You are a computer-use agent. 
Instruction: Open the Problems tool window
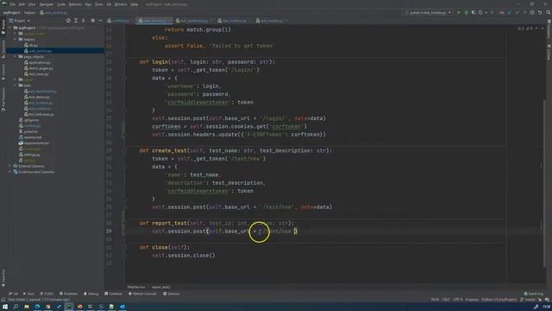(x=68, y=294)
